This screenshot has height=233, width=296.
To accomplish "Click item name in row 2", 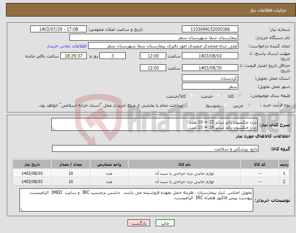I will [x=184, y=182].
